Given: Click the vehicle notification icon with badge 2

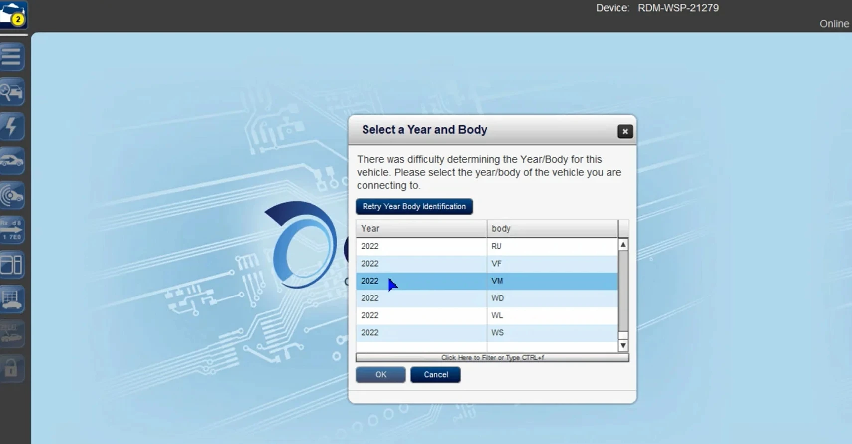Looking at the screenshot, I should point(13,15).
